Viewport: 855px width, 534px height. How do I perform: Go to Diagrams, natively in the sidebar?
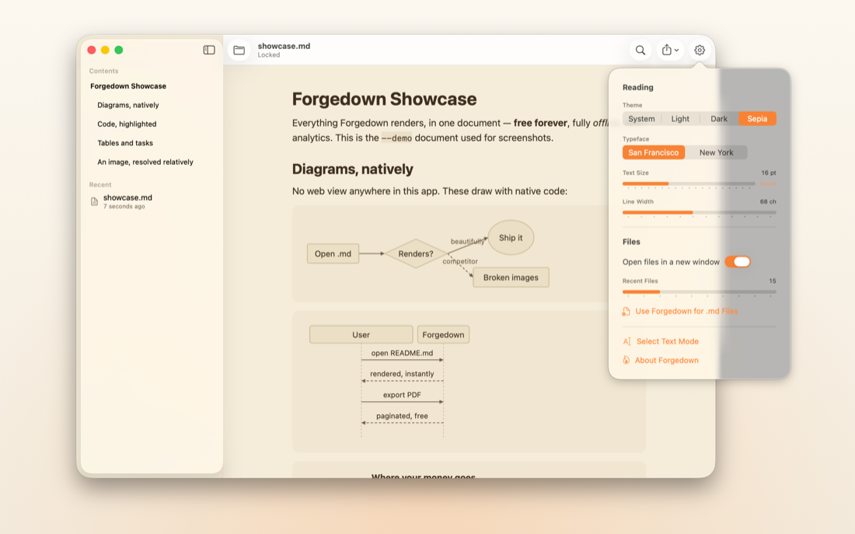[x=128, y=105]
